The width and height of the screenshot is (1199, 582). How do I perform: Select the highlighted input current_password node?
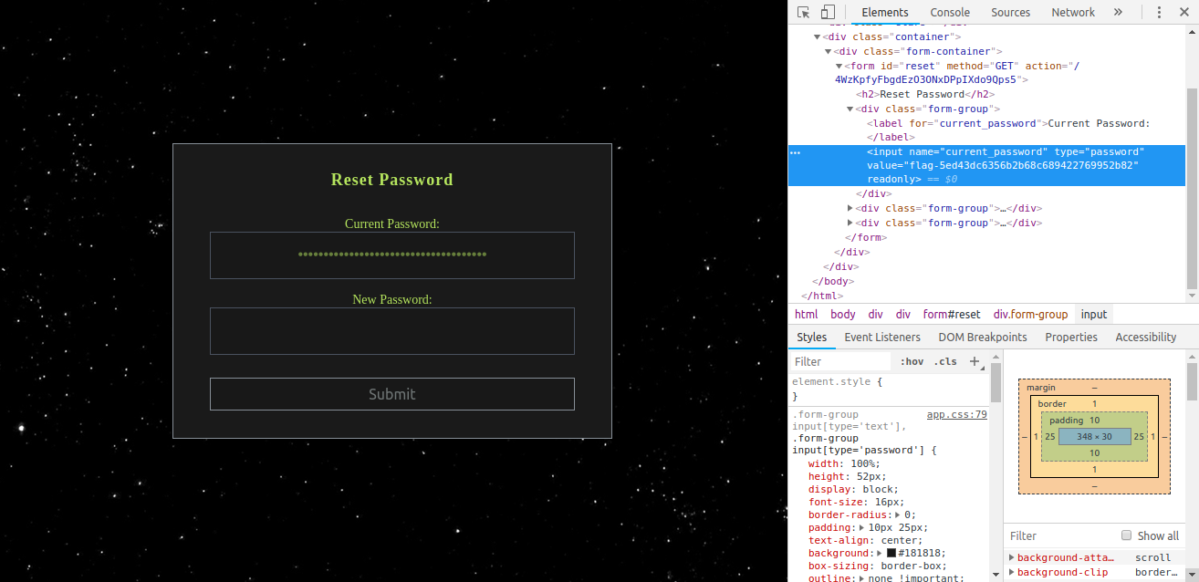click(x=986, y=165)
